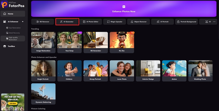Click the AI Generator wand icon
This screenshot has height=111, width=219.
click(61, 22)
